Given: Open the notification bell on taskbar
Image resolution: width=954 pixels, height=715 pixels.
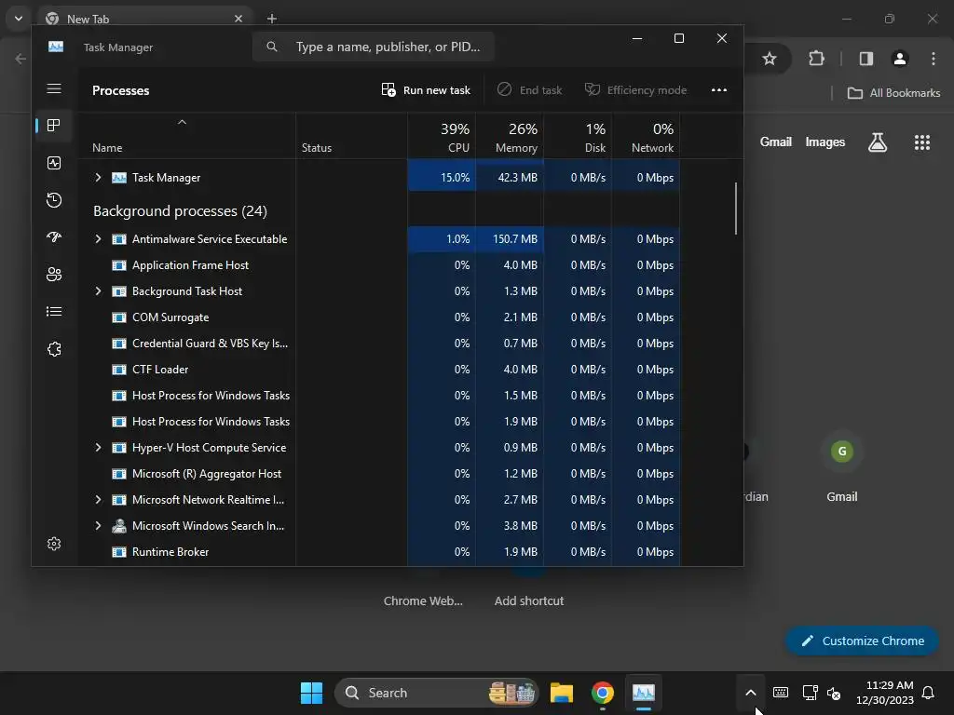Looking at the screenshot, I should (x=928, y=693).
